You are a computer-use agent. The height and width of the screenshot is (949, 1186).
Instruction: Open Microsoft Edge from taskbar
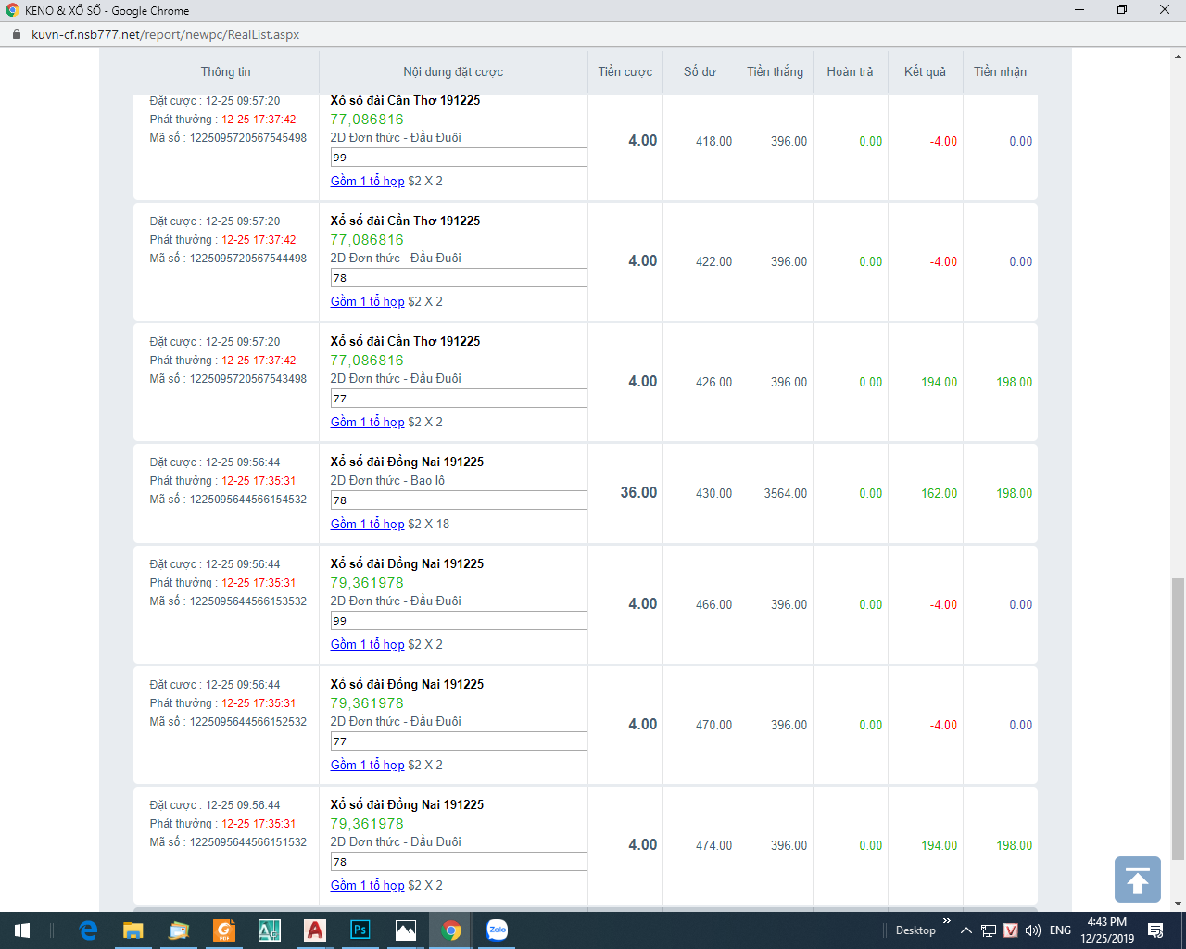[x=88, y=930]
